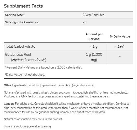Click Amount per Serving column header

(94, 36)
